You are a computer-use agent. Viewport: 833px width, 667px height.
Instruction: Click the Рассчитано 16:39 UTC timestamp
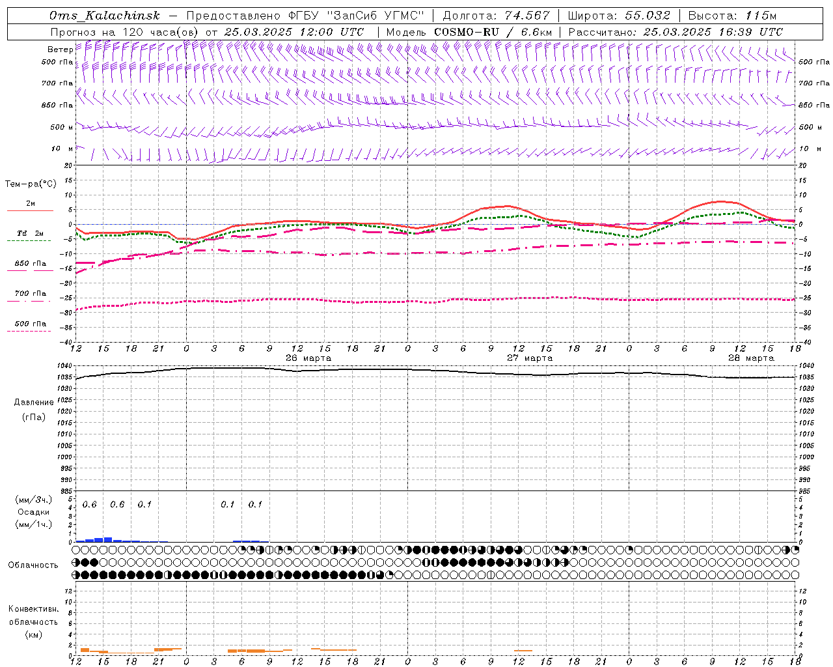tap(713, 32)
